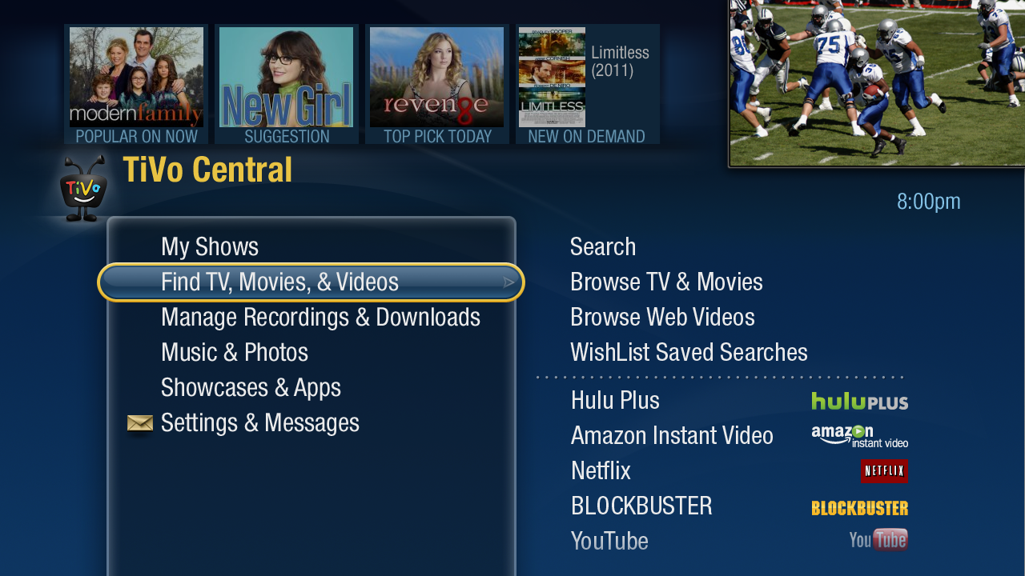Click the YouTube logo icon

[878, 540]
